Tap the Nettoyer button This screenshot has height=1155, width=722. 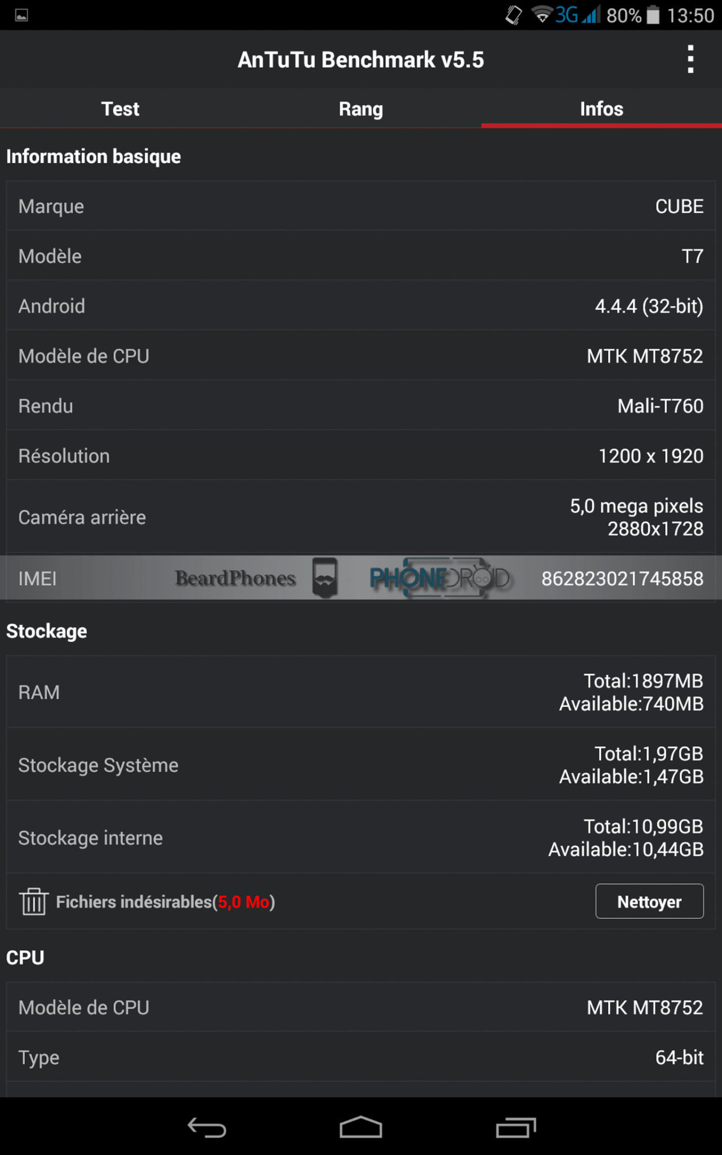click(x=649, y=901)
